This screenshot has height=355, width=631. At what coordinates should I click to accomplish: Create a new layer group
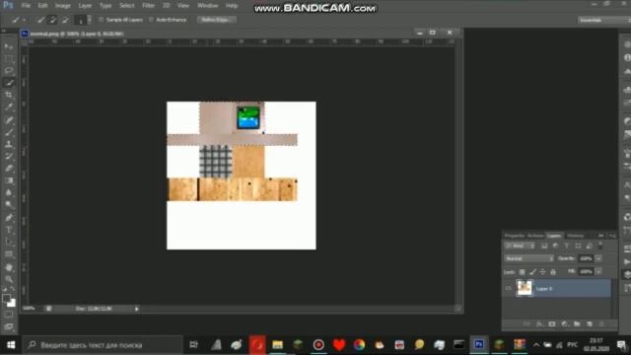577,324
